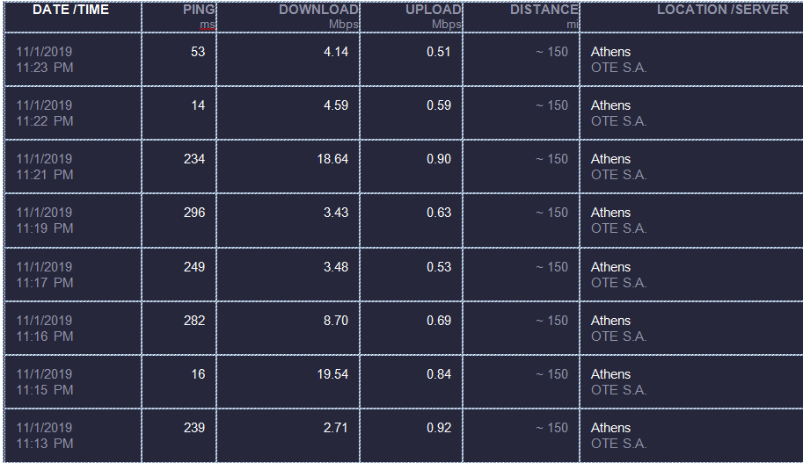Click the LOCATION /SERVER header
This screenshot has height=463, width=803.
(723, 10)
